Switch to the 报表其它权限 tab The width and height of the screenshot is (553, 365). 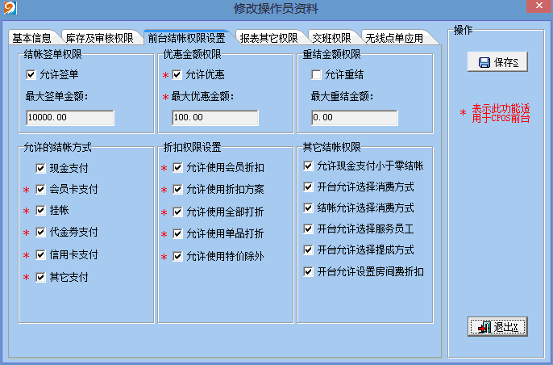click(272, 38)
